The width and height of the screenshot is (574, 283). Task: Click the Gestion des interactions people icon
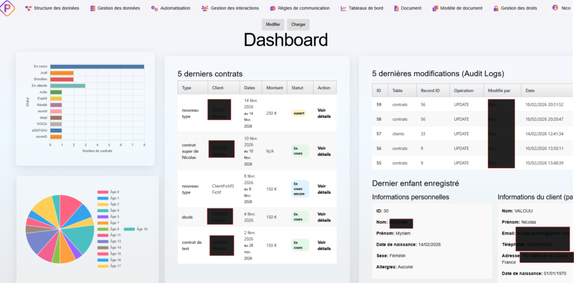pos(205,8)
